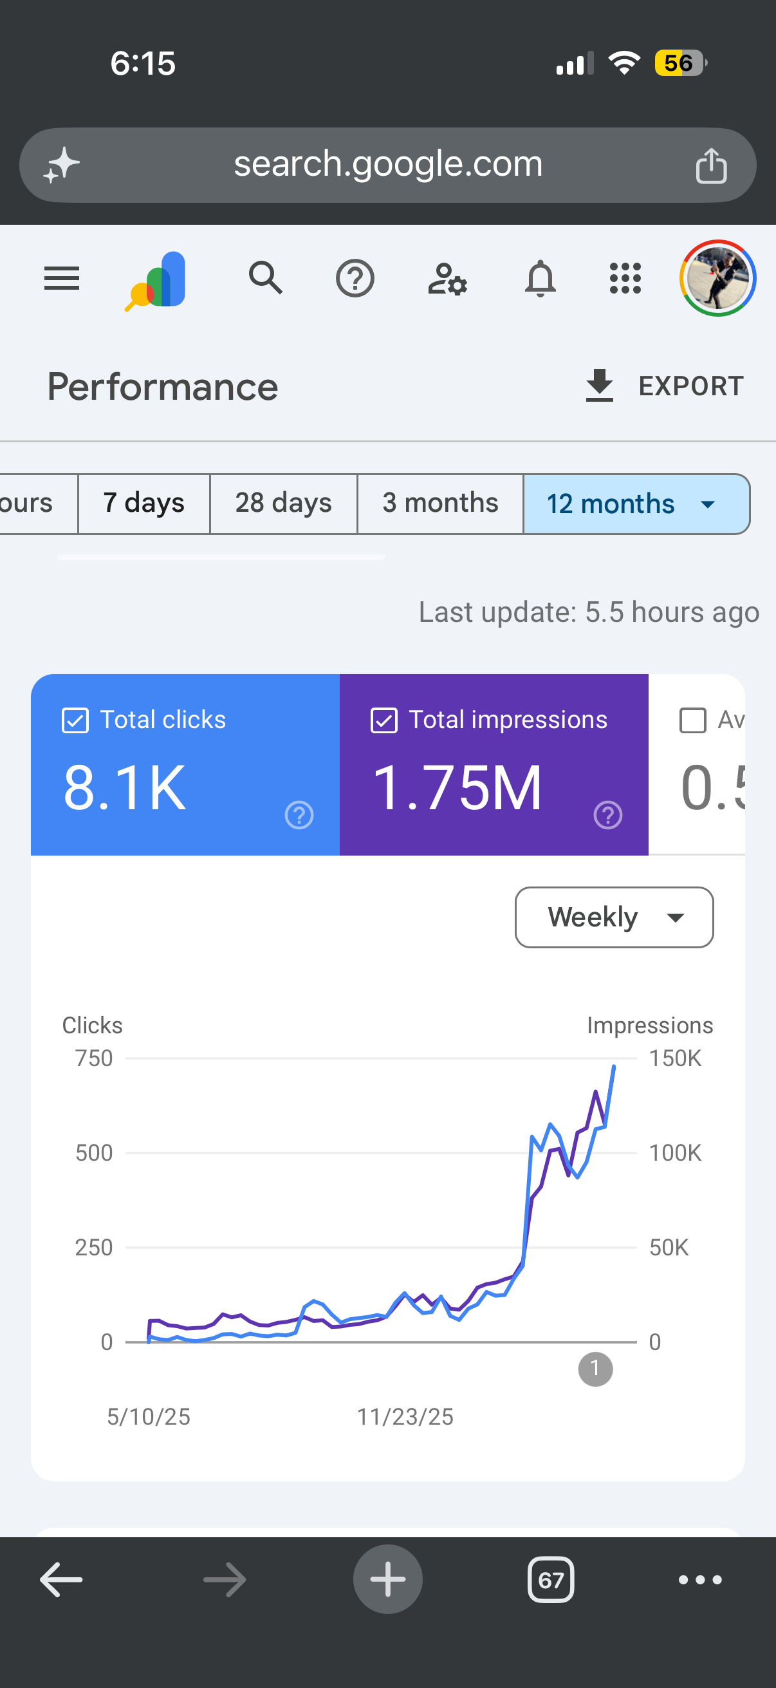Open the search magnifier icon
The height and width of the screenshot is (1688, 776).
tap(265, 278)
